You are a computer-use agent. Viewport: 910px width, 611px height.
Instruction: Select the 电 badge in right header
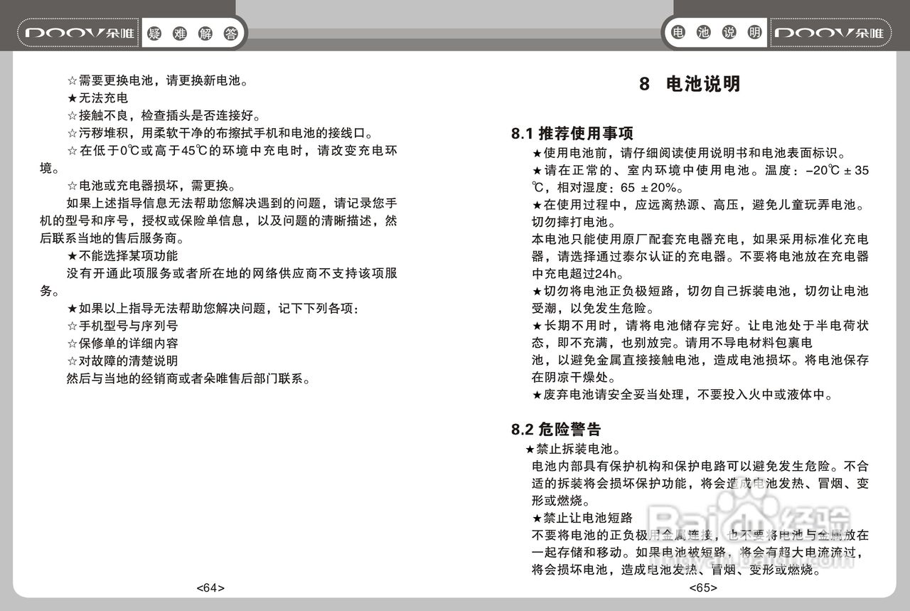click(x=678, y=31)
